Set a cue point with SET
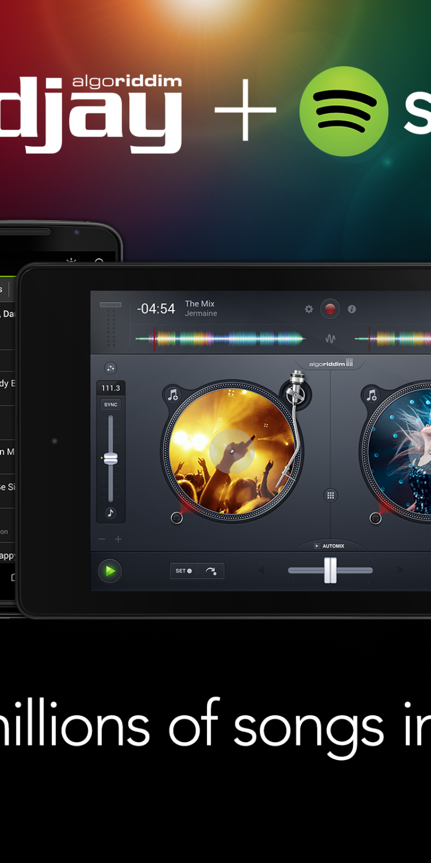The height and width of the screenshot is (863, 431). 184,571
